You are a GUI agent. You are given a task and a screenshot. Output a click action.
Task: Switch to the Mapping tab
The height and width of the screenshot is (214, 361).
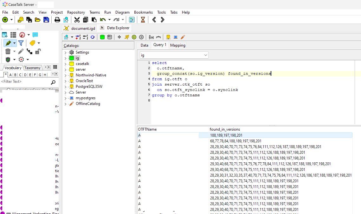click(x=177, y=45)
